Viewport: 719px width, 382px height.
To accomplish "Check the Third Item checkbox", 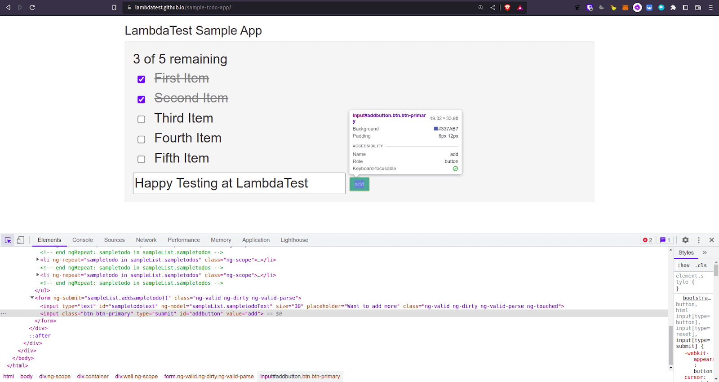I will tap(141, 119).
